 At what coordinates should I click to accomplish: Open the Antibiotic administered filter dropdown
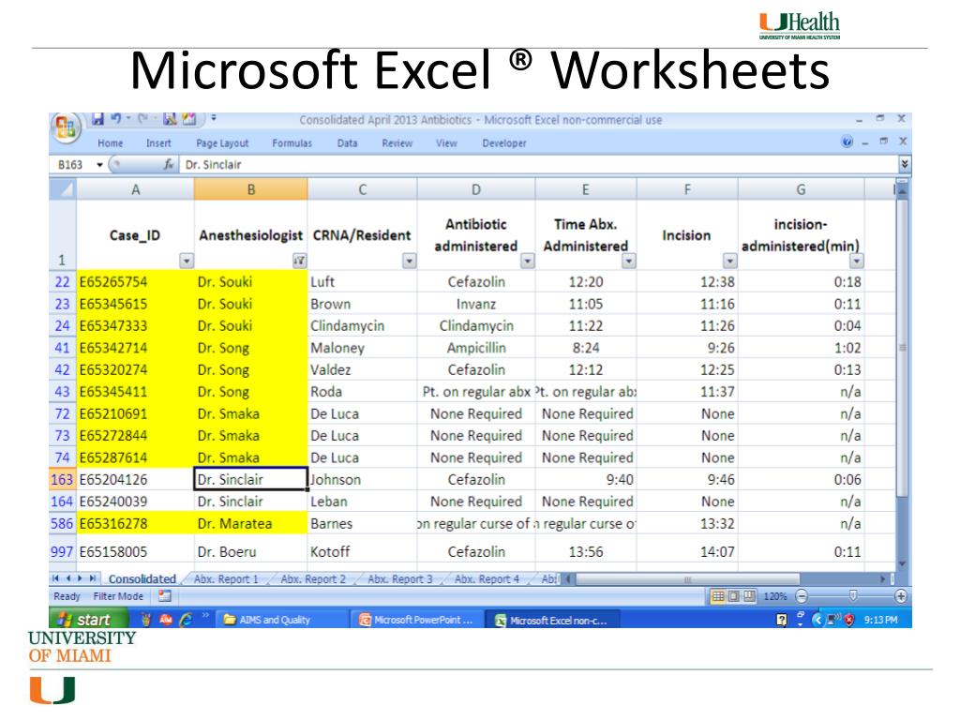(x=527, y=261)
